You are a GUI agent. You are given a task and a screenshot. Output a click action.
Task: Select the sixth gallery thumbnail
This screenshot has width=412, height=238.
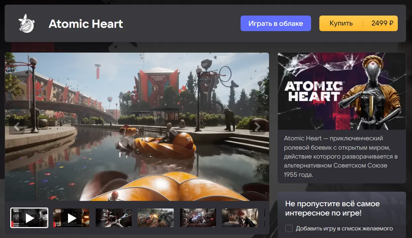click(240, 218)
